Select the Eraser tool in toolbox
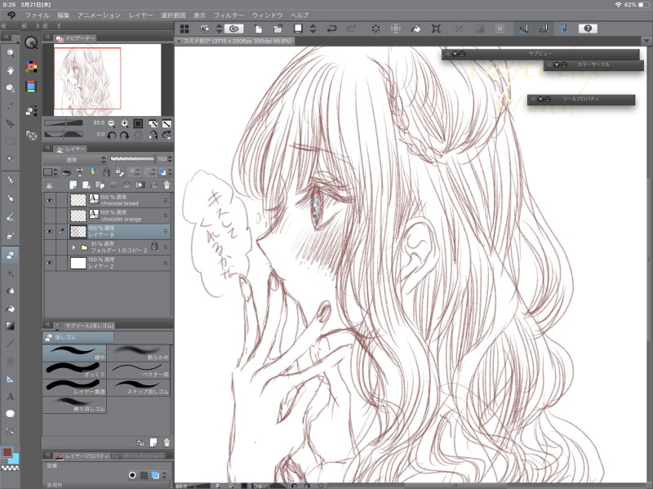This screenshot has width=653, height=489. (x=10, y=255)
